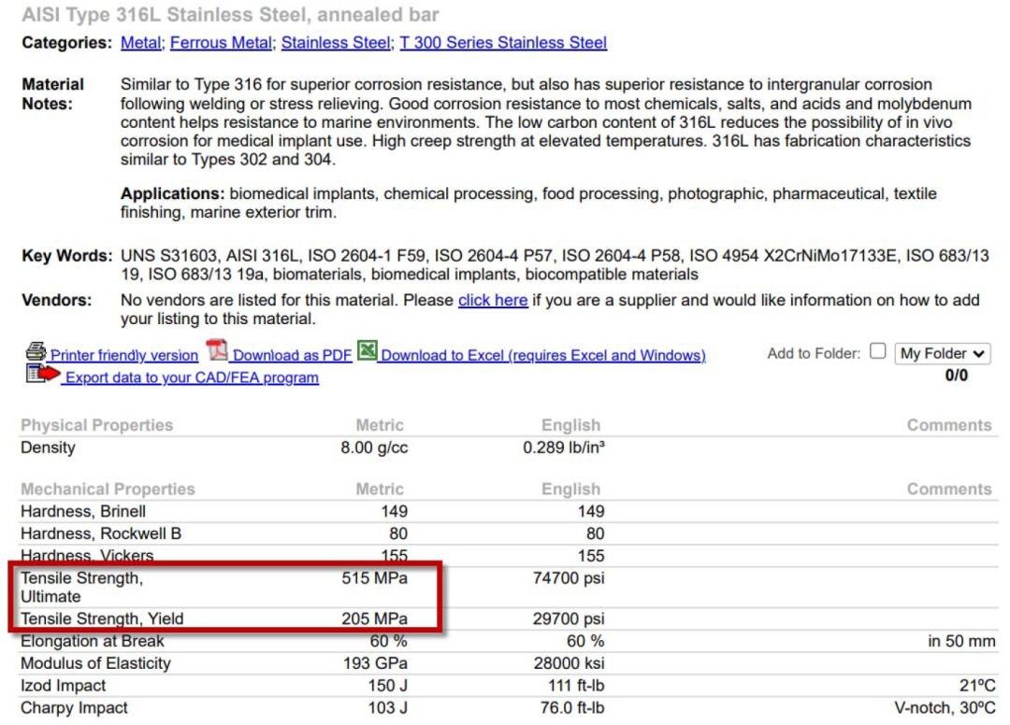Click the Physical Properties section header
Screen dimensions: 1010x725
click(96, 425)
